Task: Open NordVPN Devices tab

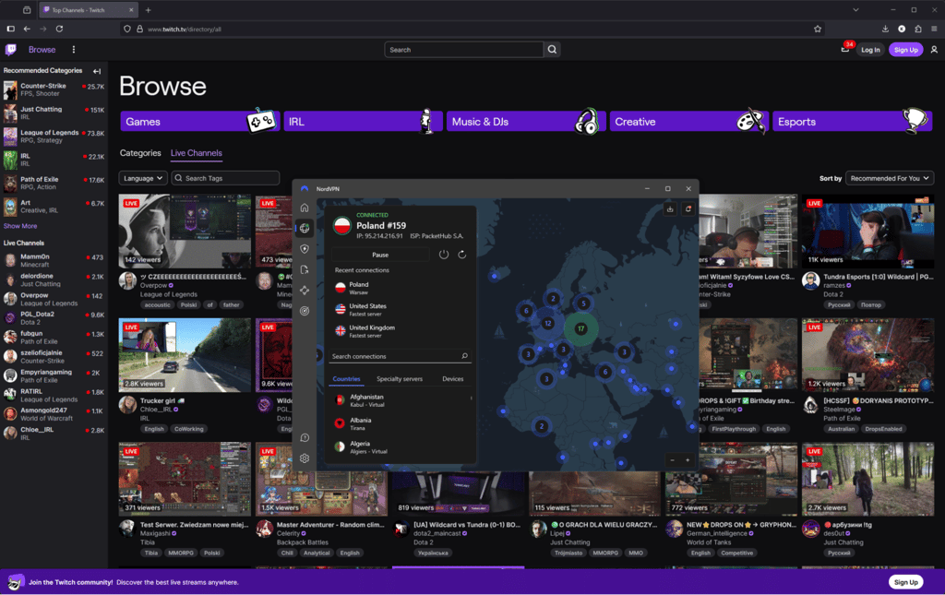Action: 452,379
